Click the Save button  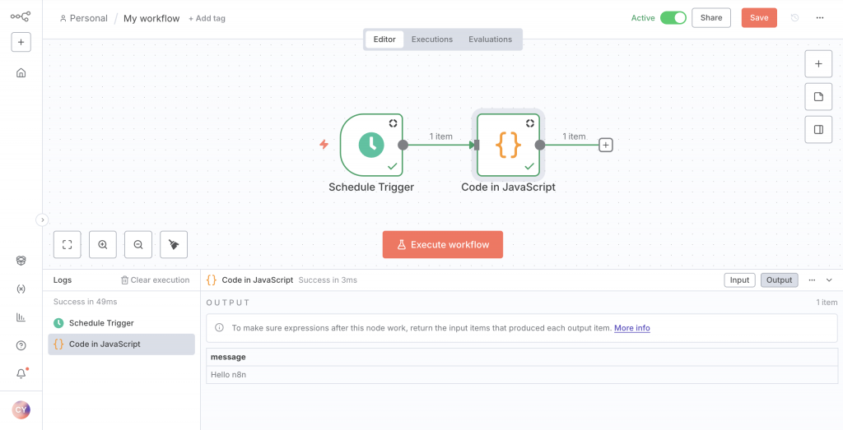pos(758,18)
